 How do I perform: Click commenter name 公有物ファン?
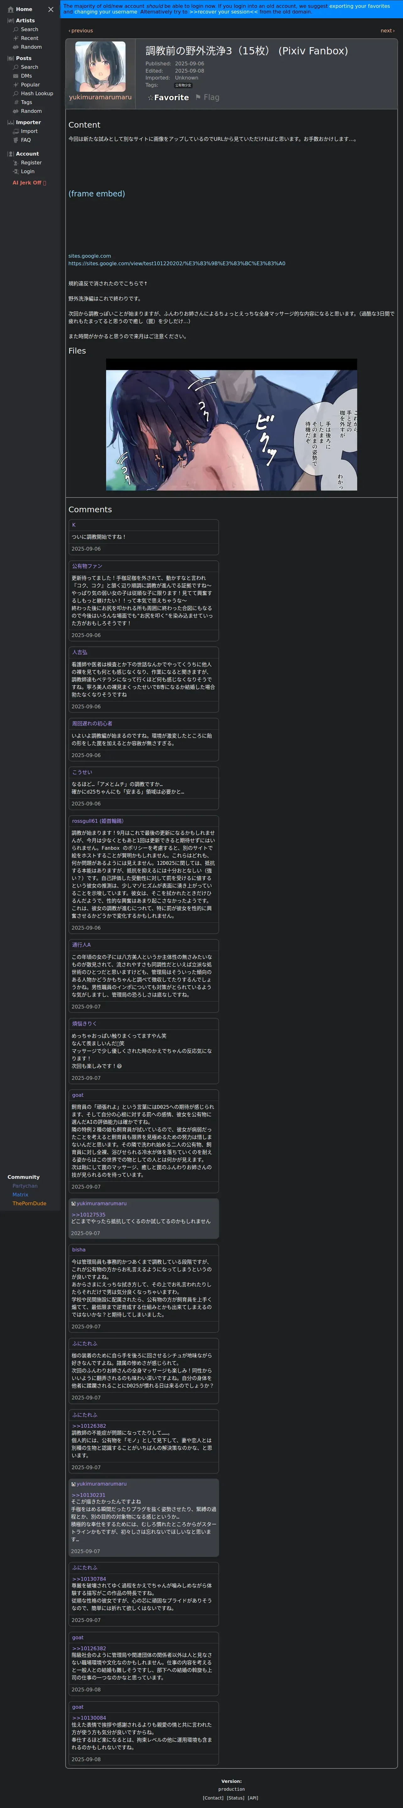[x=87, y=566]
